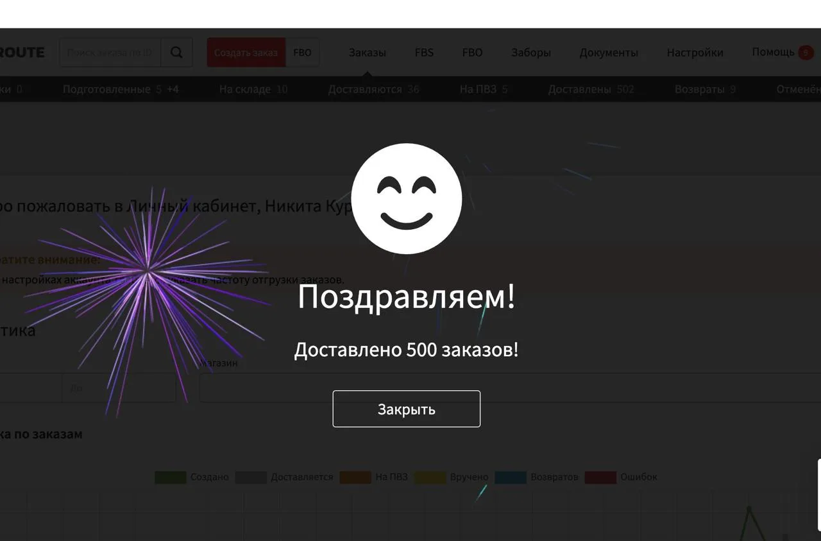Toggle the Создано legend swatch
This screenshot has width=821, height=541.
(x=171, y=477)
